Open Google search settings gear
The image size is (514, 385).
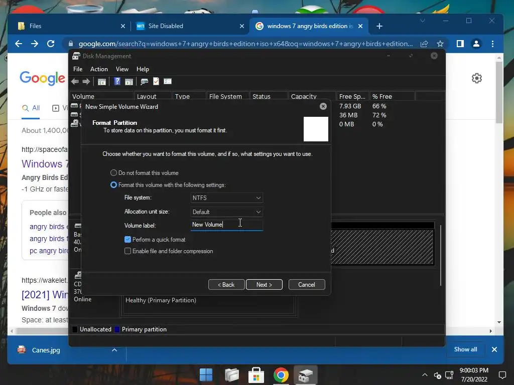click(477, 78)
